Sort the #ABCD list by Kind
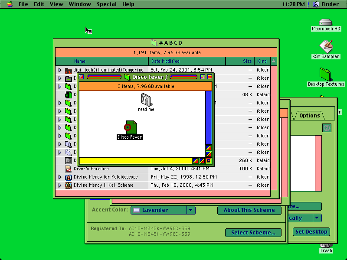Screen dimensions: 347x260 pos(262,61)
